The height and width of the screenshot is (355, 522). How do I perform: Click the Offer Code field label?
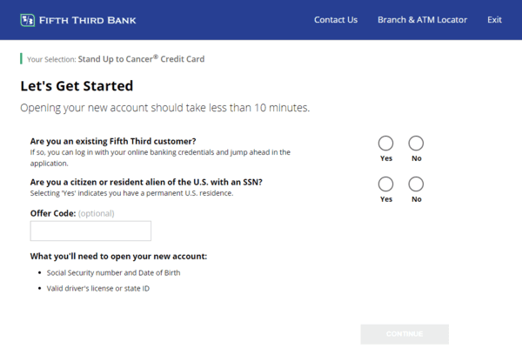52,212
